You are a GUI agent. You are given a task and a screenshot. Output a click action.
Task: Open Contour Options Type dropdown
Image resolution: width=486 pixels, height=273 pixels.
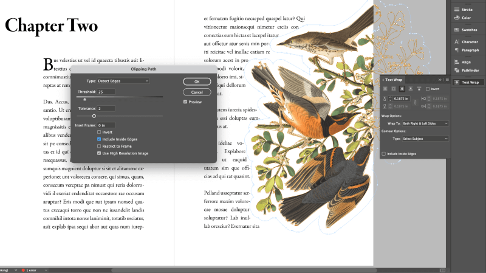(x=425, y=139)
